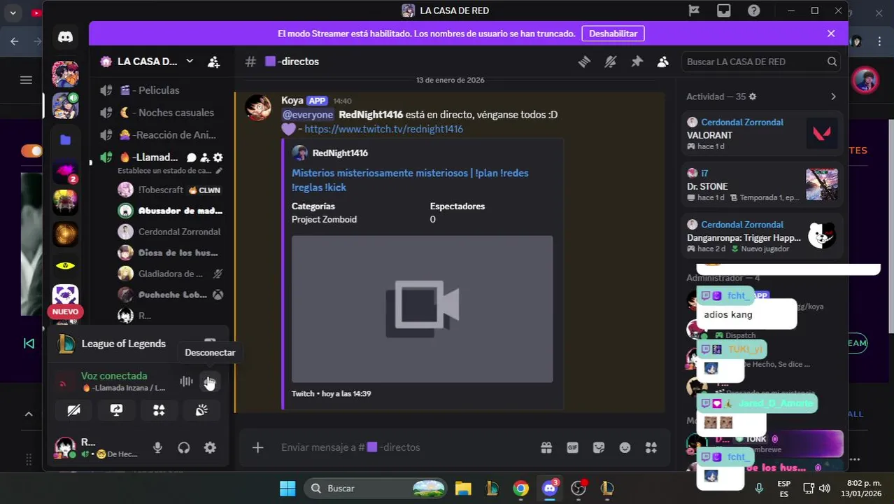This screenshot has height=504, width=894.
Task: Select user Gladiadora de ... in voice list
Action: tap(171, 274)
